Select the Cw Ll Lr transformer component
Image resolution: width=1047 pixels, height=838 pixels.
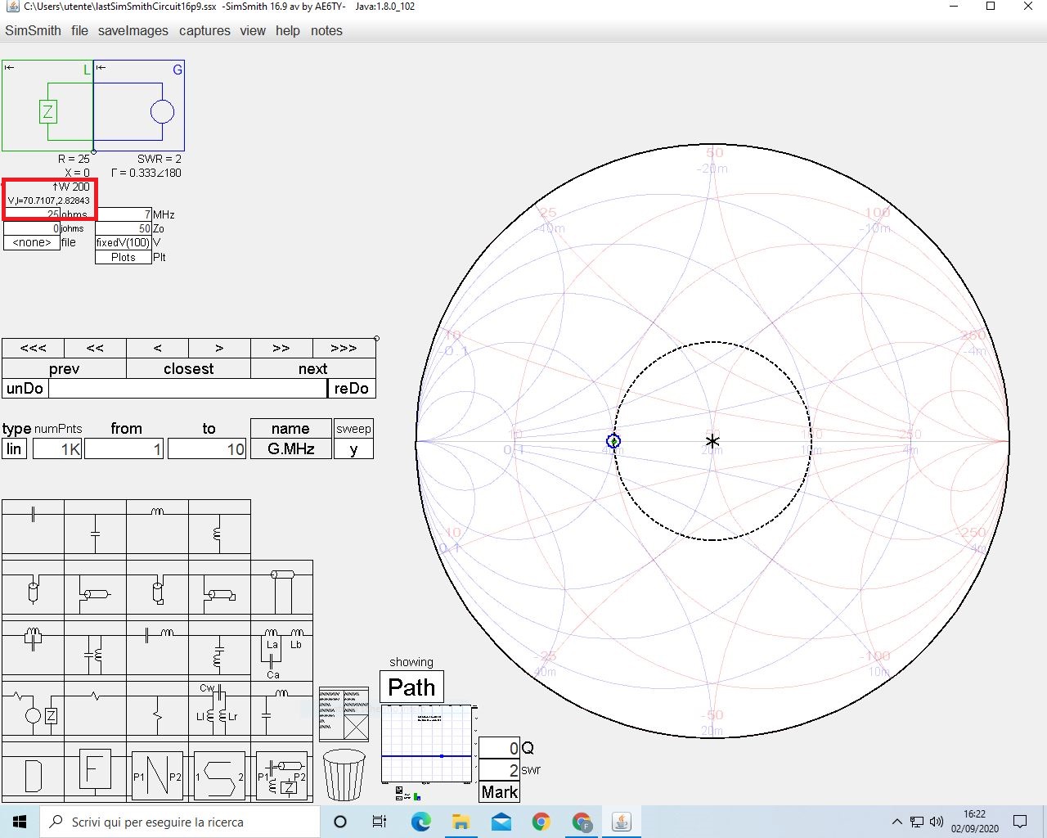(x=219, y=711)
